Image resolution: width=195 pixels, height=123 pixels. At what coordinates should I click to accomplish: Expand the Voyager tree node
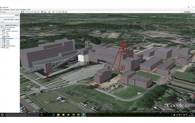click(1, 29)
